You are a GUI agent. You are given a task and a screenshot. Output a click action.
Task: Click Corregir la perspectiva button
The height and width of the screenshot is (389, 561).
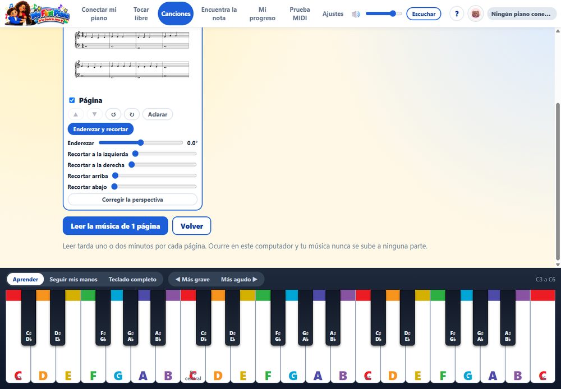[132, 200]
